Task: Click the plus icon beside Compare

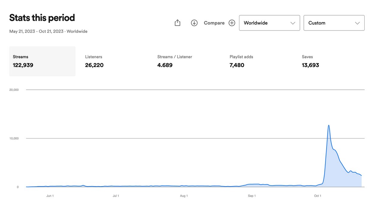Action: coord(232,23)
